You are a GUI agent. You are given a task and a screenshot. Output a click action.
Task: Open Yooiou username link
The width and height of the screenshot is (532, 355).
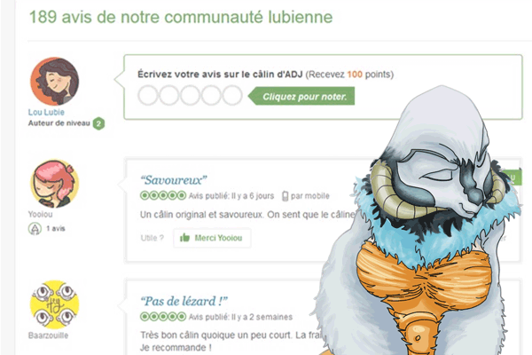(41, 215)
